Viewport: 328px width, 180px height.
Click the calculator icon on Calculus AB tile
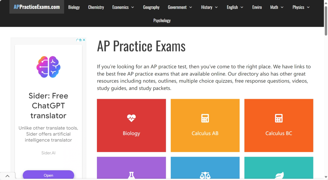pos(205,118)
